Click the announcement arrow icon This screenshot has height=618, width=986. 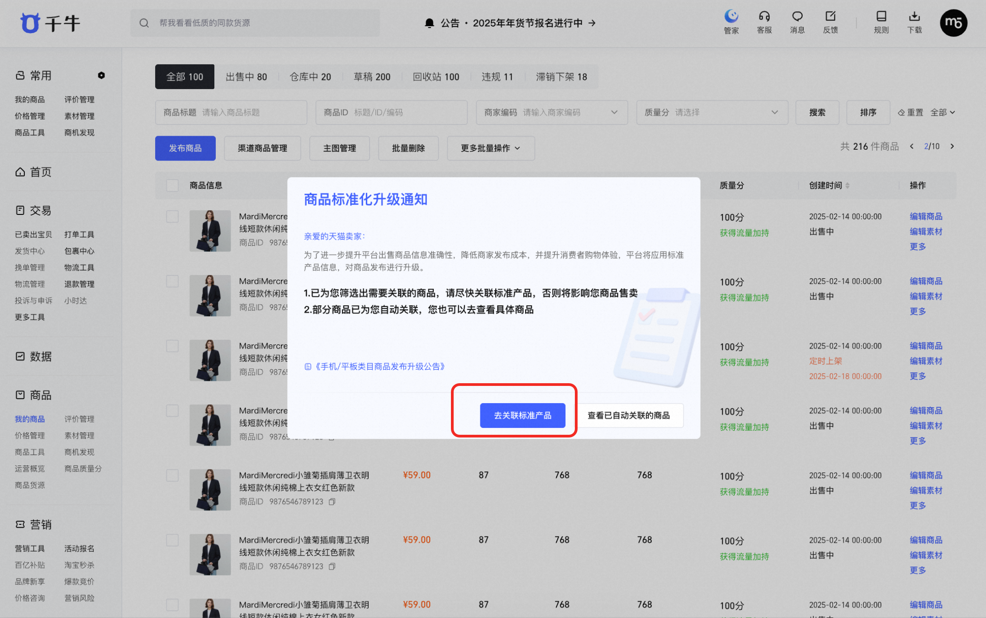592,23
